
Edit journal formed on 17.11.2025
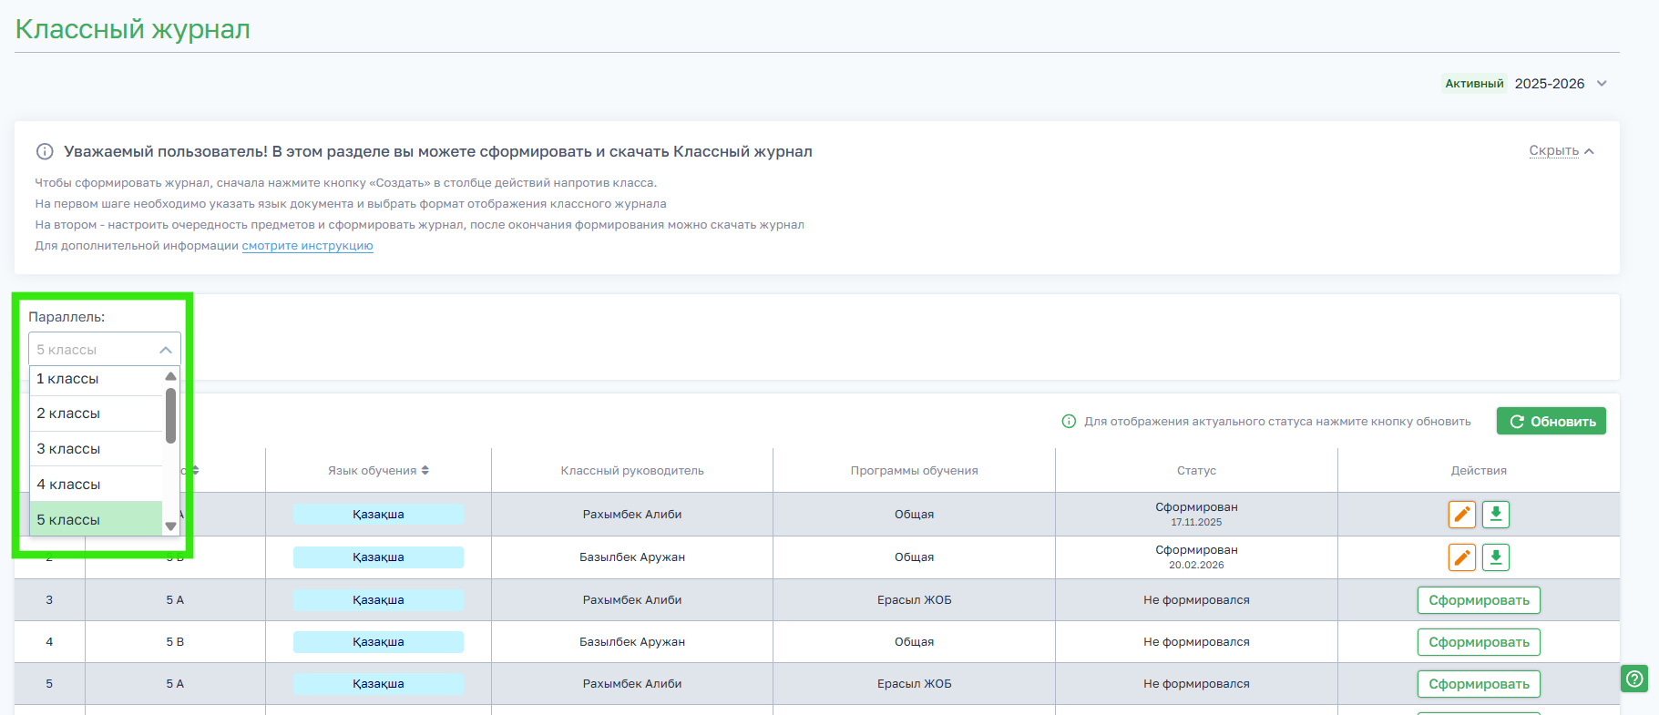[x=1461, y=515]
